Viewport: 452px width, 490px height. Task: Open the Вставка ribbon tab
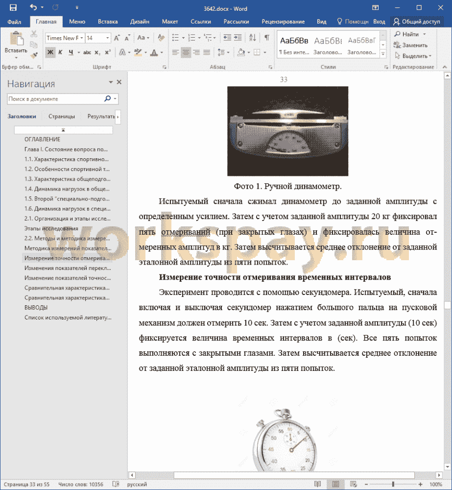108,22
